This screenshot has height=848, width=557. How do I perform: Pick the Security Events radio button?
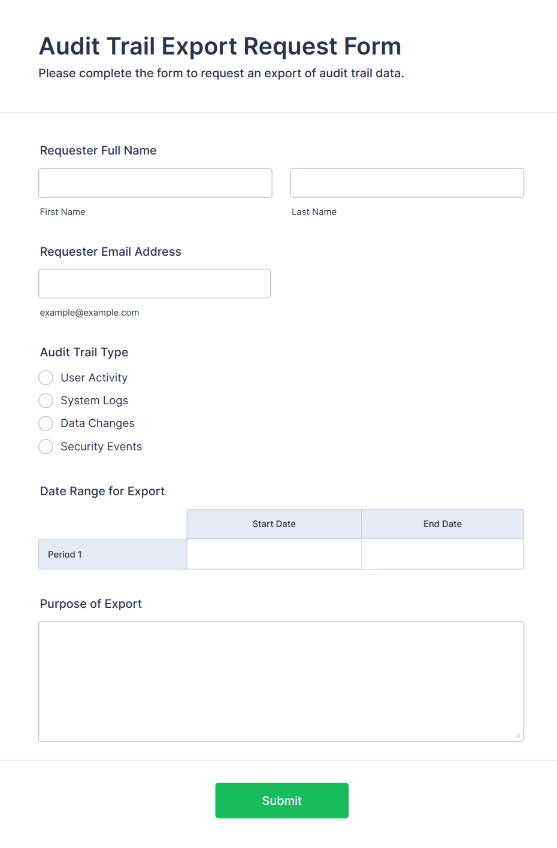click(46, 447)
